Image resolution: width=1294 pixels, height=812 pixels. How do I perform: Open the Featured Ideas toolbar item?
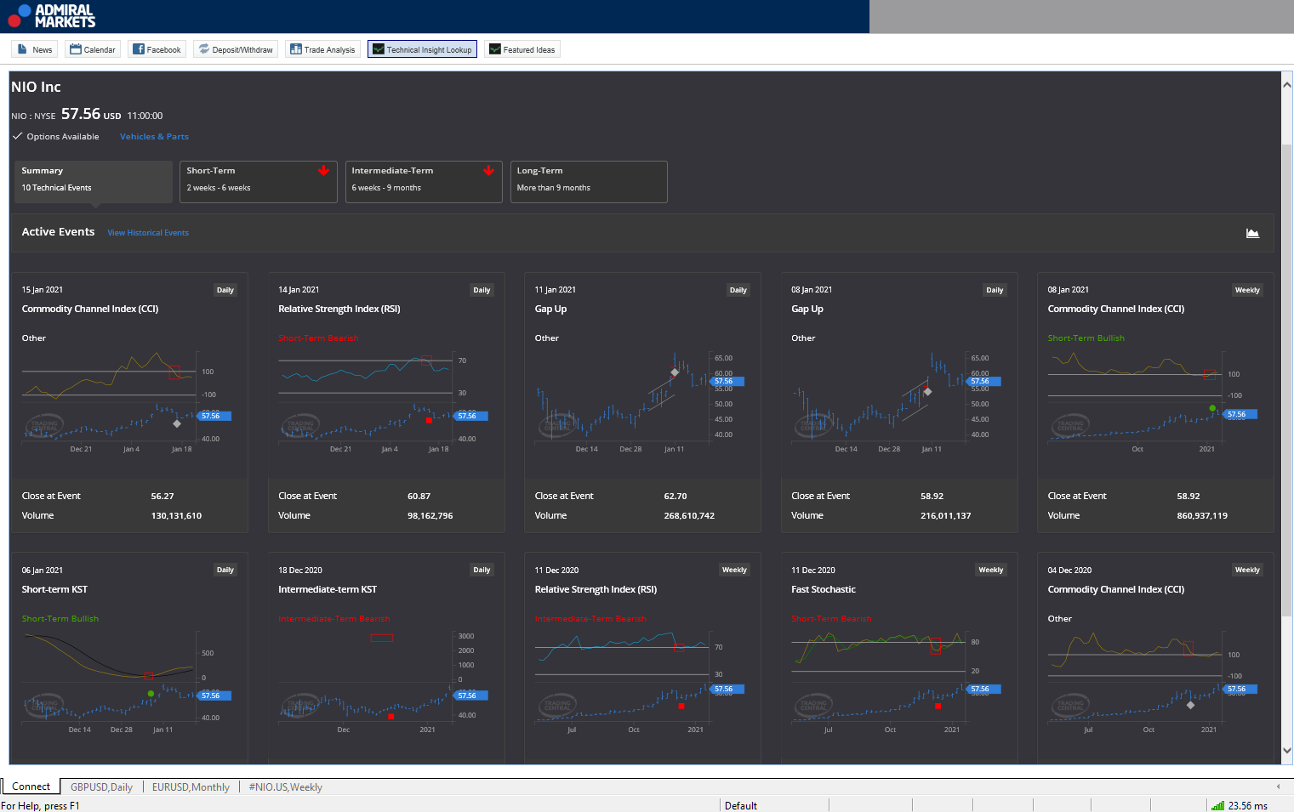point(522,49)
